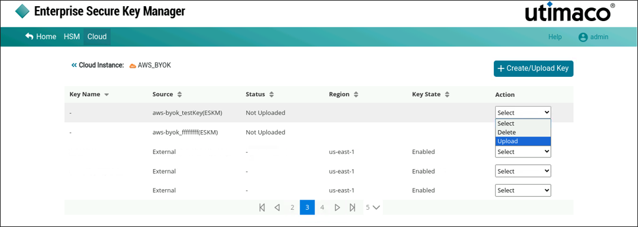Click the AWS cloud icon next to AWS_BYOK
The width and height of the screenshot is (638, 227).
132,65
